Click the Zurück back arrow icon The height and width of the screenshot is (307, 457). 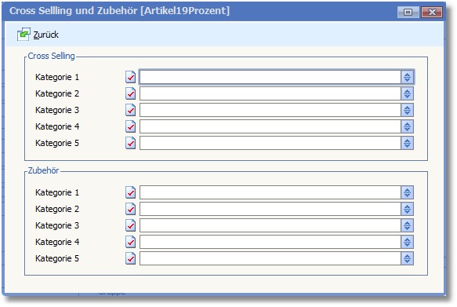24,35
